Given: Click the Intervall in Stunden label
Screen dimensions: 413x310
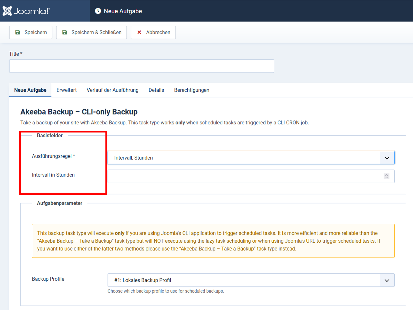Looking at the screenshot, I should coord(53,175).
